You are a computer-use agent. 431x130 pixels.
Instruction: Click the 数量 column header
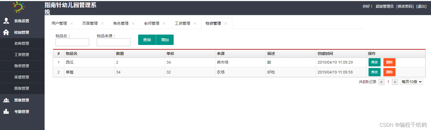click(x=140, y=53)
